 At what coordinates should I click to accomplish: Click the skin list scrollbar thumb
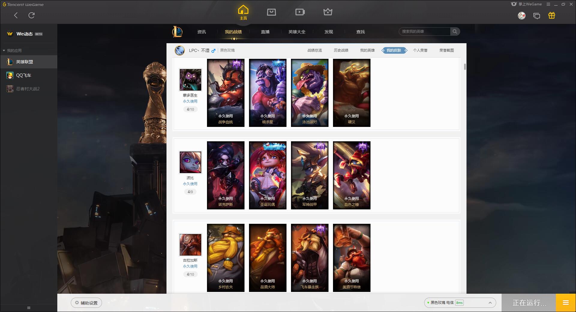[465, 67]
